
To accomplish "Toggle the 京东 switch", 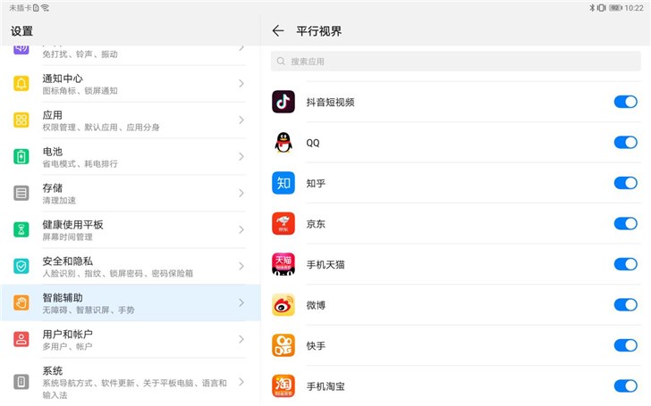I will [625, 223].
